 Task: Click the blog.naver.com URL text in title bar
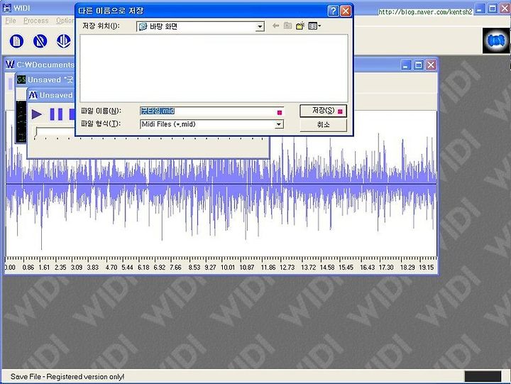tap(425, 12)
